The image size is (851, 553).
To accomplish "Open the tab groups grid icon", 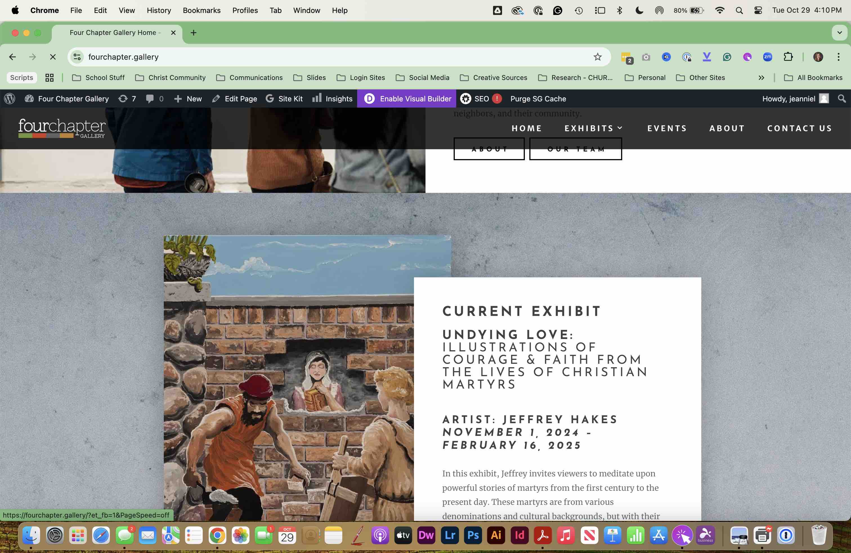I will 49,78.
